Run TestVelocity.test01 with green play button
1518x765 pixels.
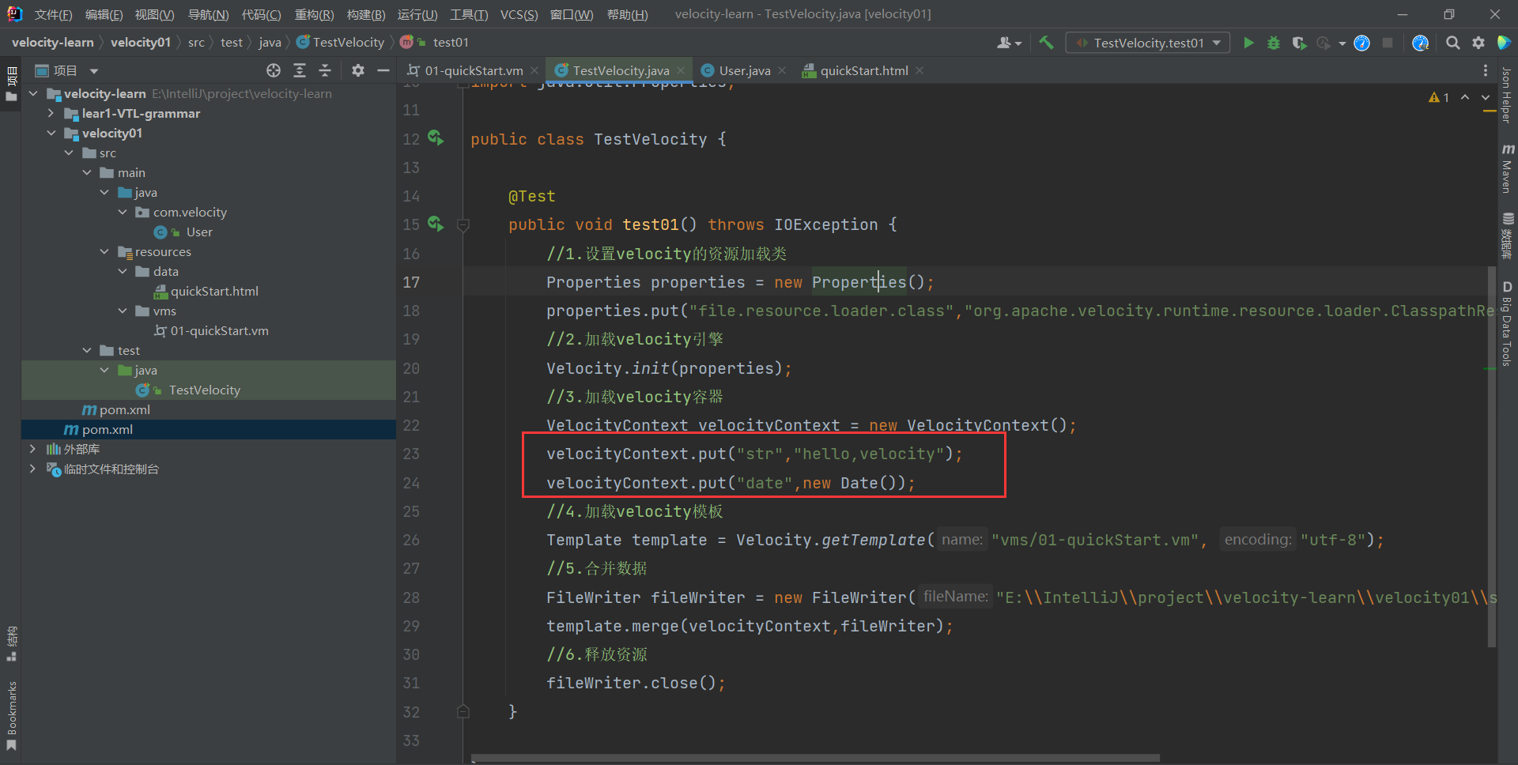point(1248,43)
